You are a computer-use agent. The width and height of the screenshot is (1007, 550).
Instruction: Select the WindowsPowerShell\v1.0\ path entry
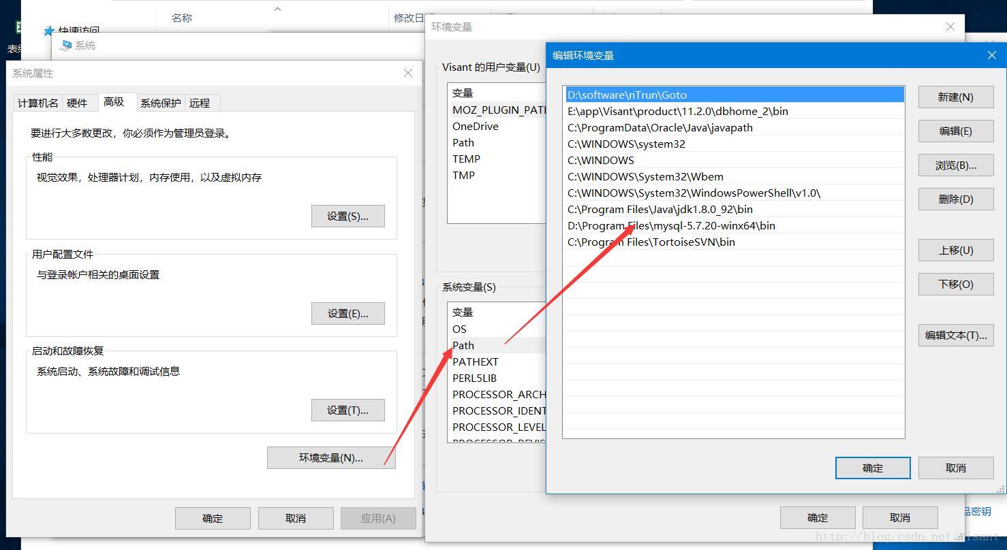click(x=734, y=193)
